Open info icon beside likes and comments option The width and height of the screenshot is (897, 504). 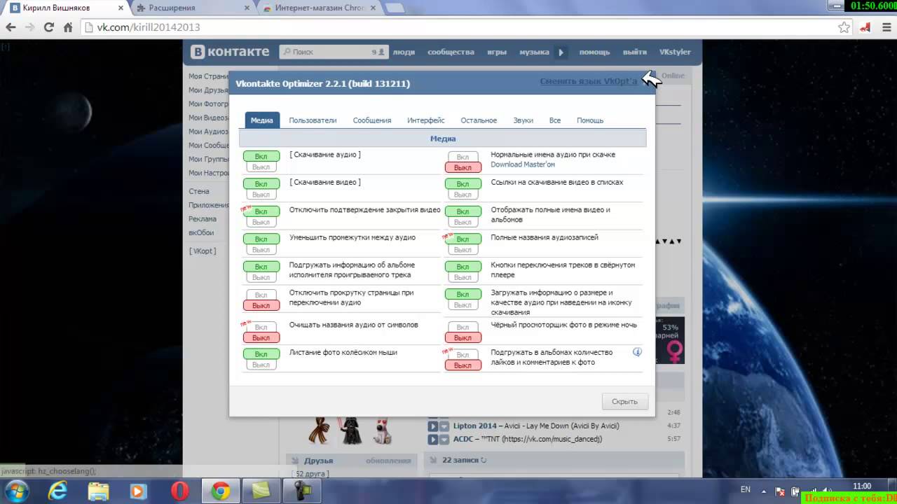[x=637, y=352]
